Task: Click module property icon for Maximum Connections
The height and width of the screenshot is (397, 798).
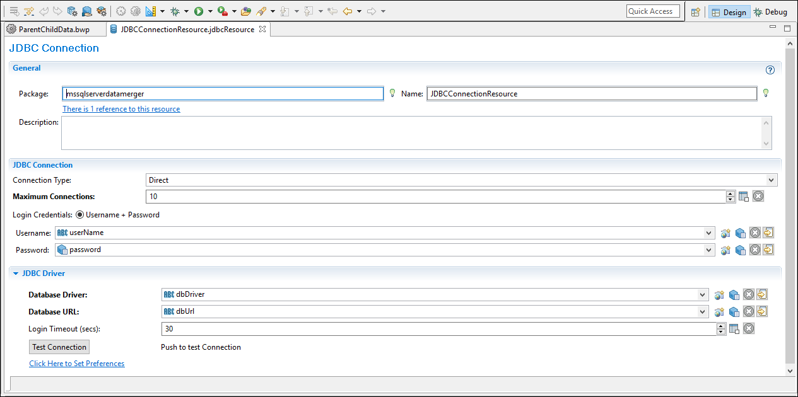Action: click(x=744, y=197)
